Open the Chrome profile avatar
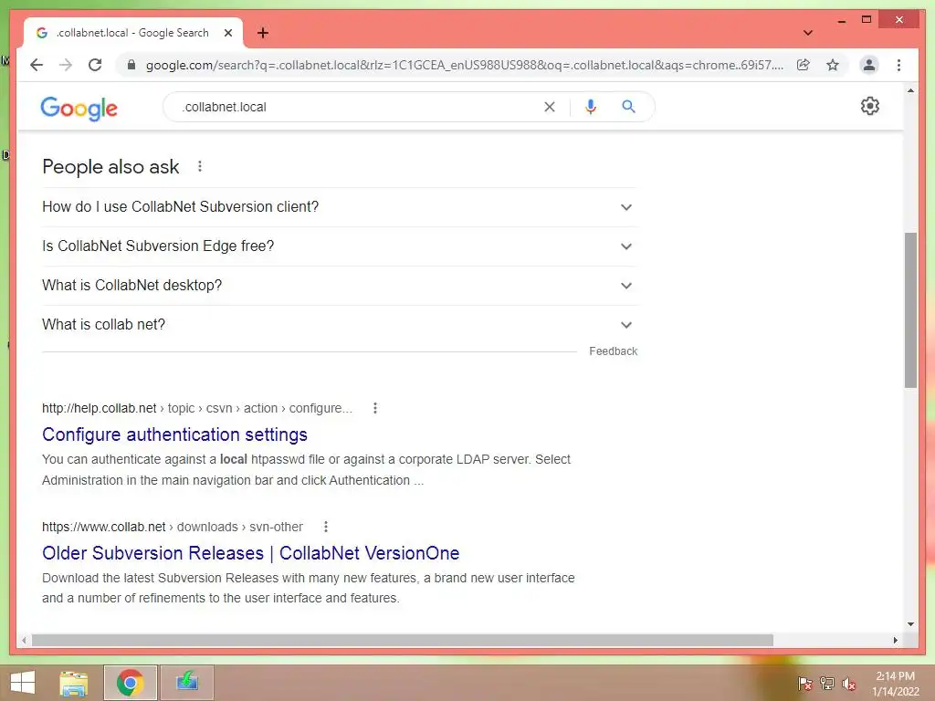Viewport: 935px width, 701px height. (x=869, y=65)
